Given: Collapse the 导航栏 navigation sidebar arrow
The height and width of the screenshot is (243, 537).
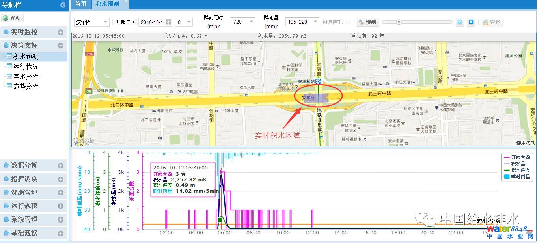Looking at the screenshot, I should click(63, 5).
